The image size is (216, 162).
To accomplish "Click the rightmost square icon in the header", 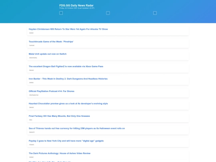I will click(x=155, y=13).
